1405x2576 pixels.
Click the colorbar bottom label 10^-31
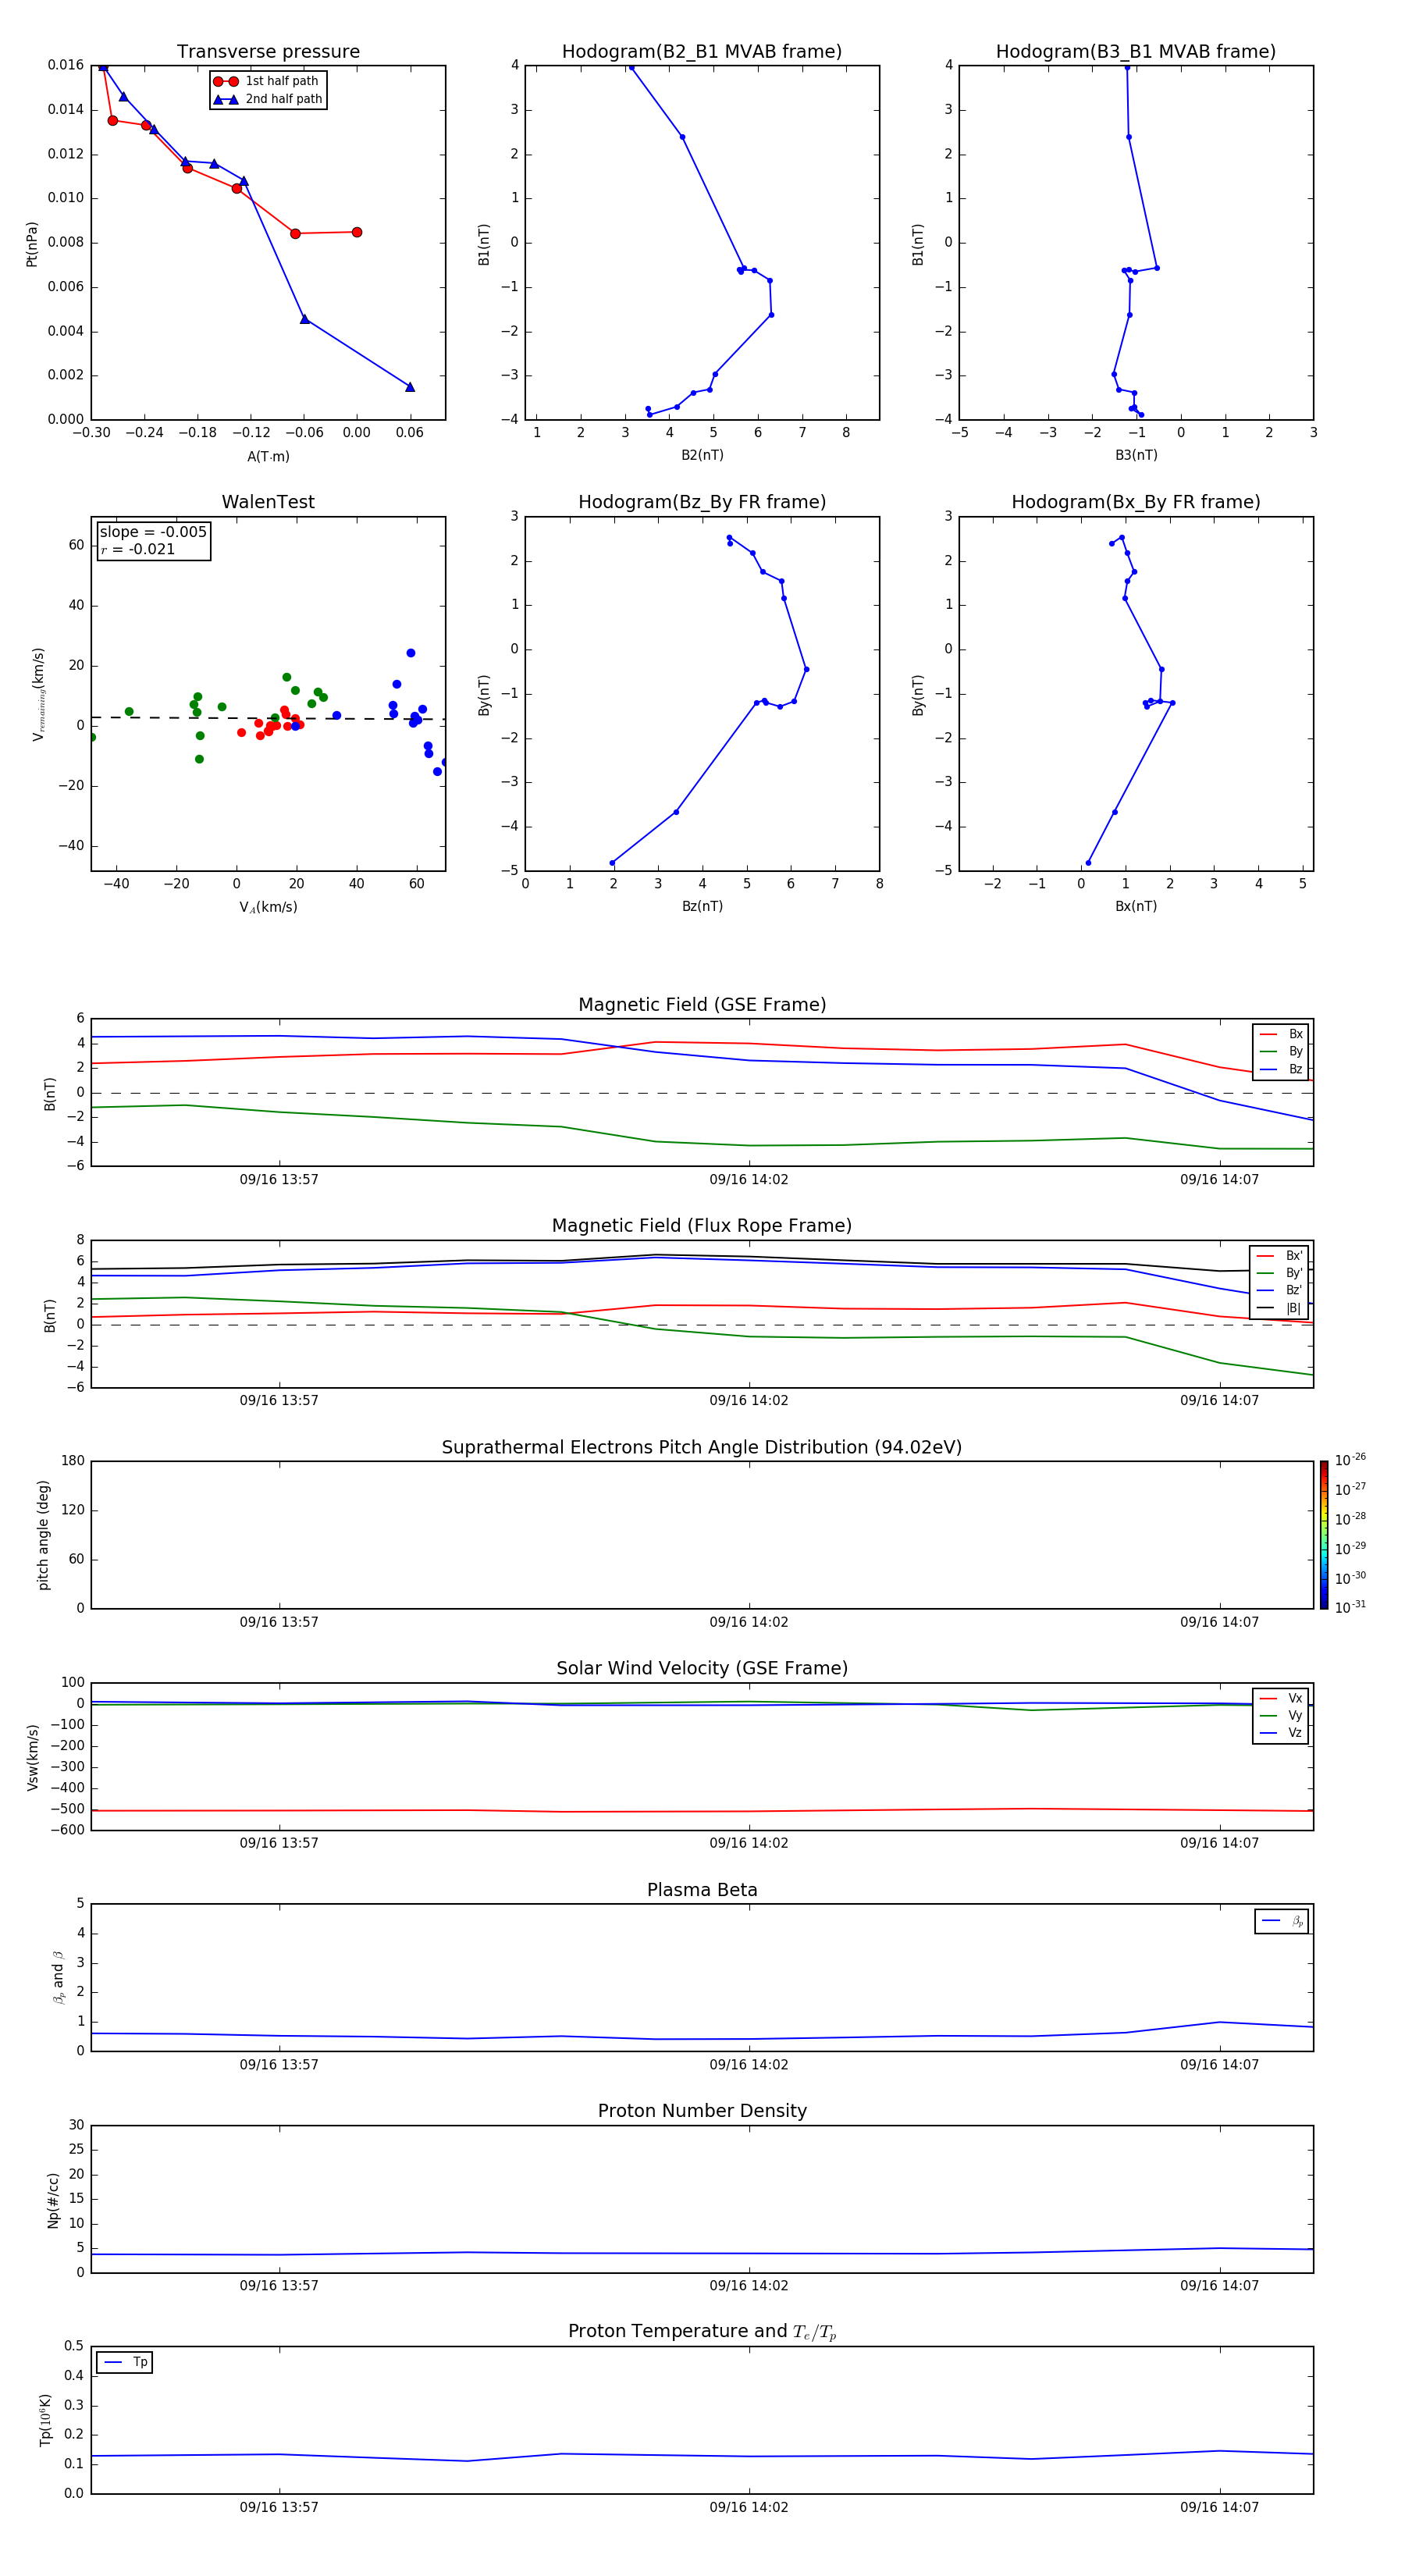coord(1350,1607)
